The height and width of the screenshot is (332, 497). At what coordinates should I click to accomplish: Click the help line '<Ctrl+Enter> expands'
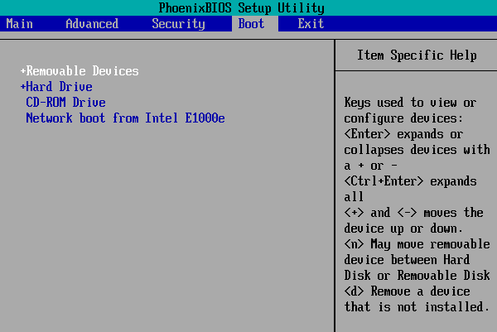click(x=411, y=181)
